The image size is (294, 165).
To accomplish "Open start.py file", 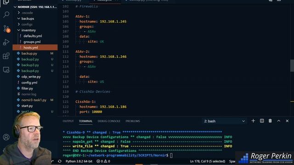I will click(35, 106).
